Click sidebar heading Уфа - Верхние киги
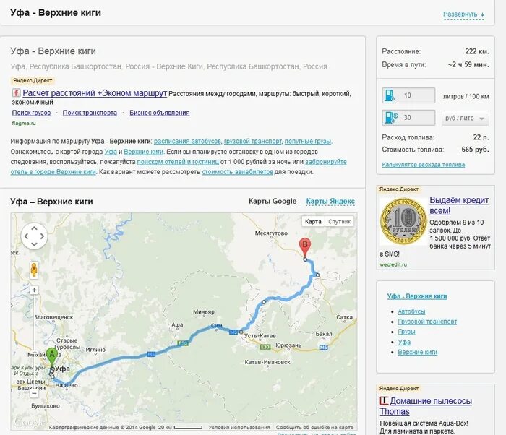 (417, 296)
